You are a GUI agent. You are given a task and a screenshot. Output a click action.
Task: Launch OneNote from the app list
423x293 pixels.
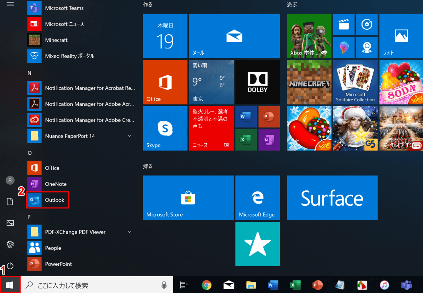click(47, 184)
